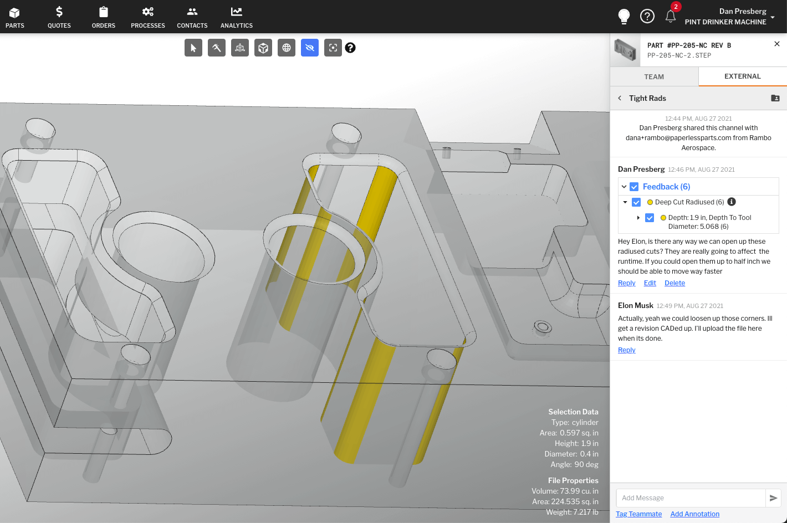Open the viewer help question mark icon
Viewport: 787px width, 523px height.
[350, 48]
